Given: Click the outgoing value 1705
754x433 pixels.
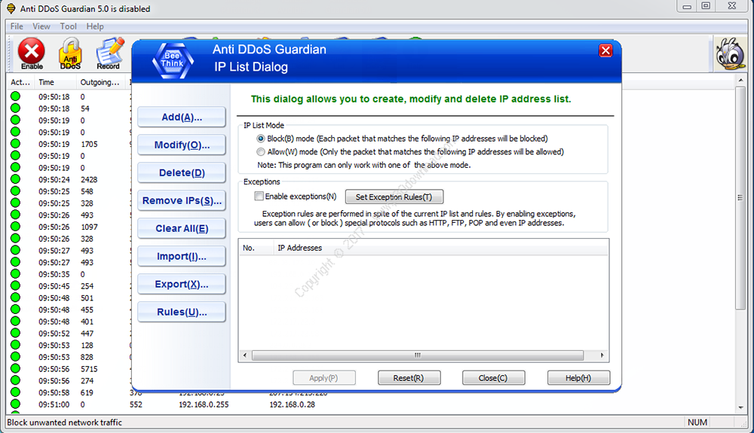Looking at the screenshot, I should [89, 144].
